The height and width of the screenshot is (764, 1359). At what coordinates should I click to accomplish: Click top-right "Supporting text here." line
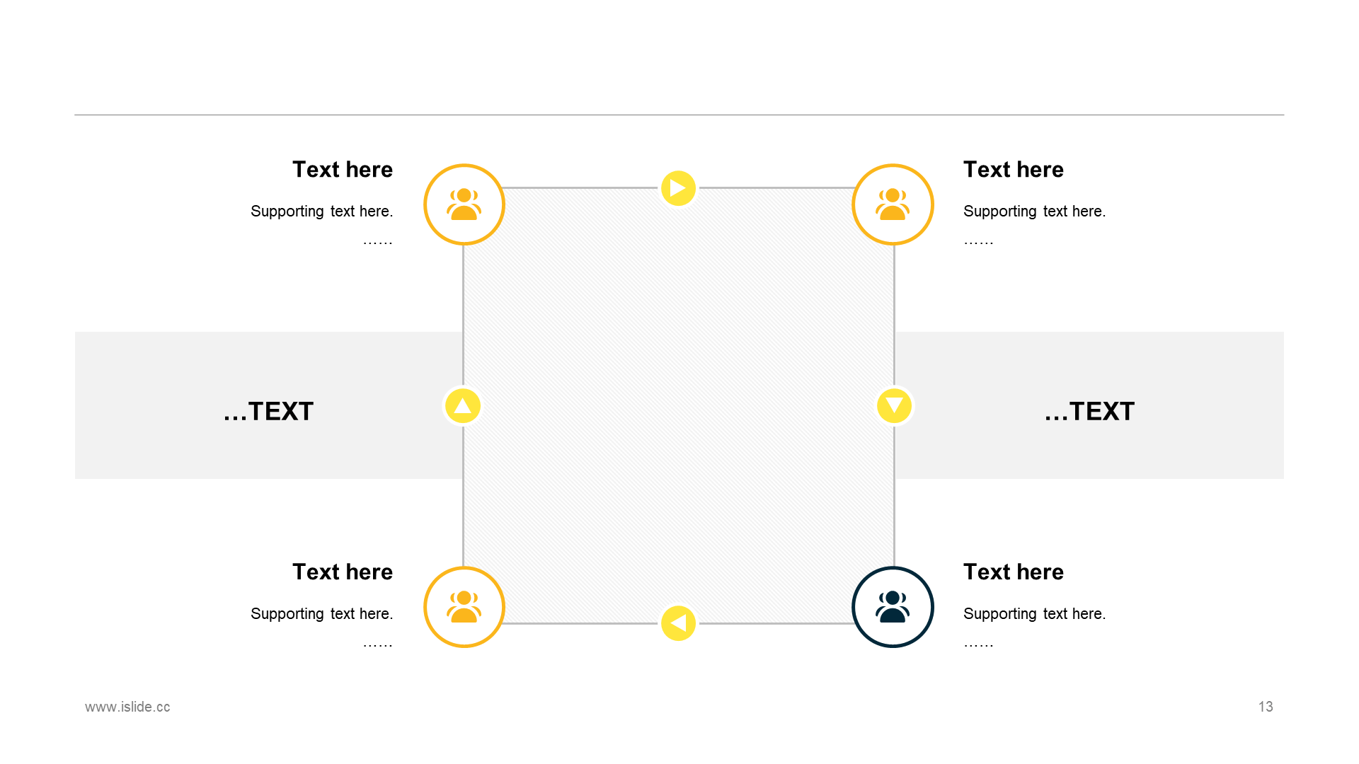1034,212
